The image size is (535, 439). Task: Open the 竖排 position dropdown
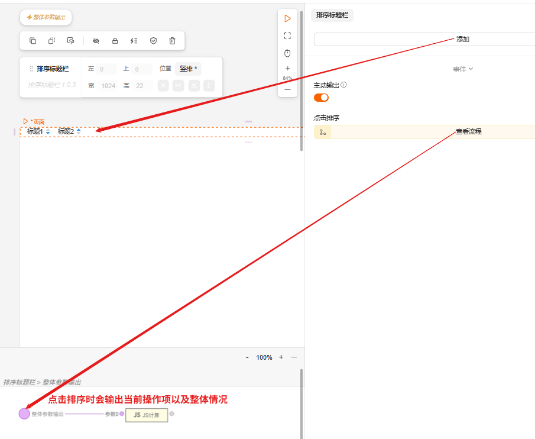[188, 69]
